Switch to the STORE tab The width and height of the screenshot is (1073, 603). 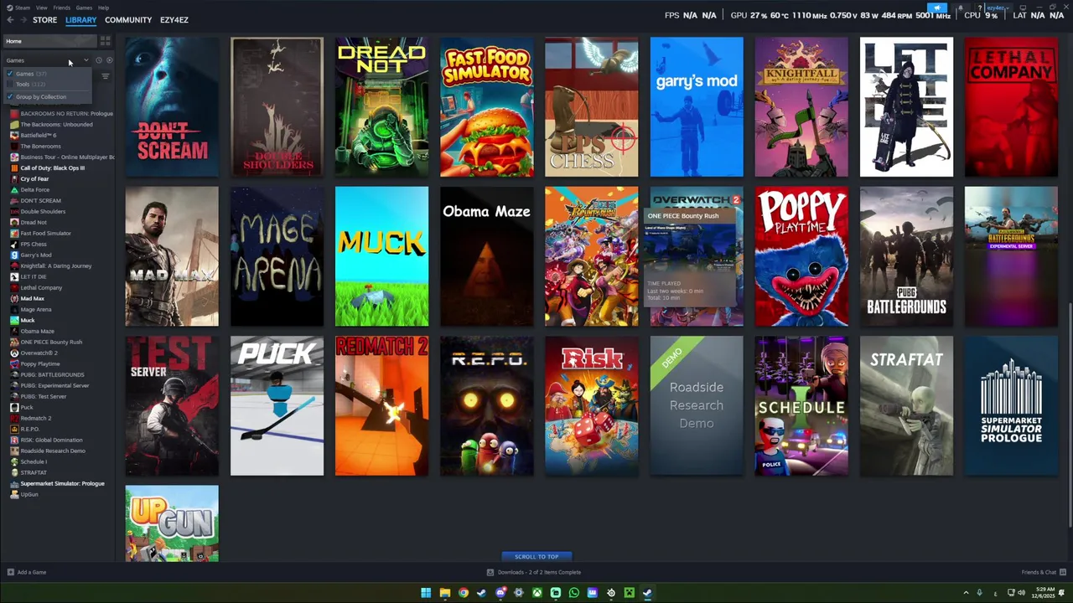(x=44, y=19)
